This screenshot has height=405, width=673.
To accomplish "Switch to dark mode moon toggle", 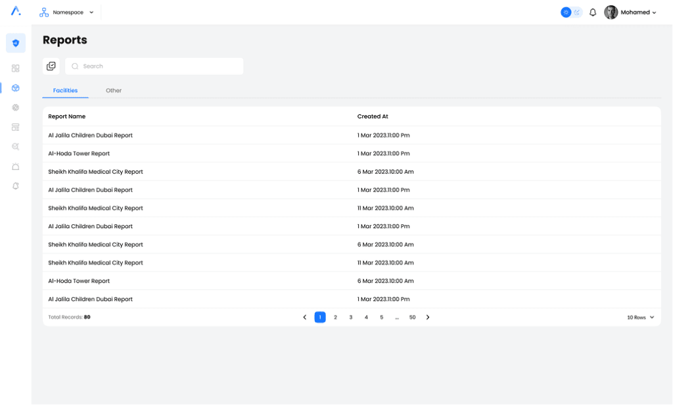I will 577,12.
